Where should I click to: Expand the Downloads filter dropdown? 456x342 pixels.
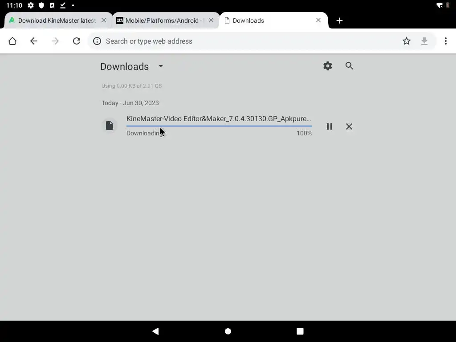click(x=161, y=66)
